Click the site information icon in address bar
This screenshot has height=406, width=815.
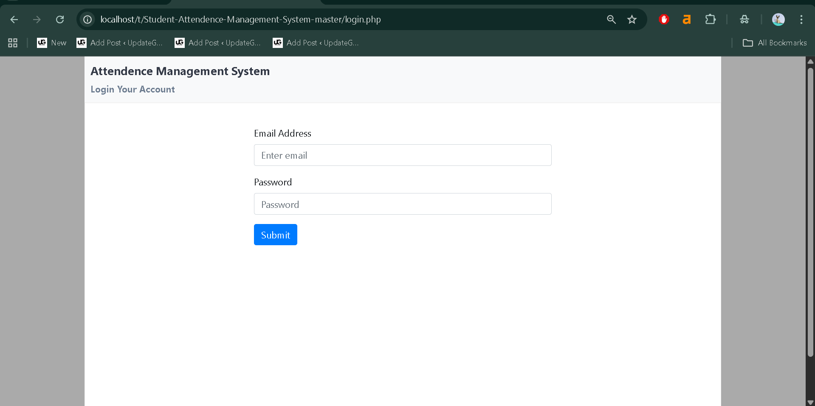click(87, 19)
